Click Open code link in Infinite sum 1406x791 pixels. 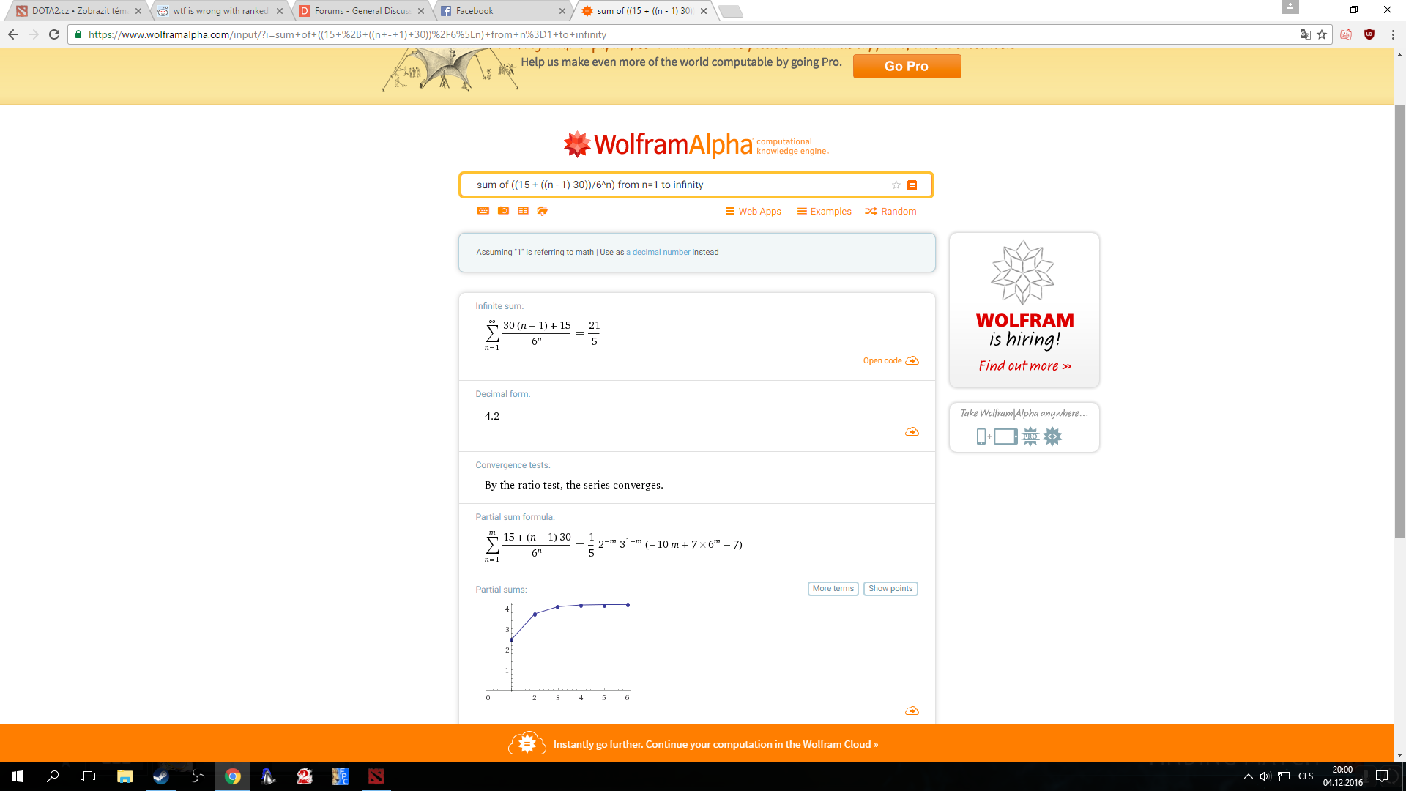(890, 360)
